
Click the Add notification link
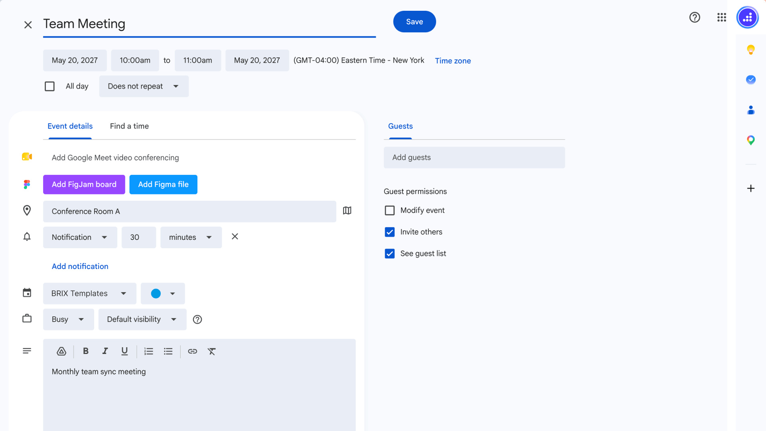point(80,266)
